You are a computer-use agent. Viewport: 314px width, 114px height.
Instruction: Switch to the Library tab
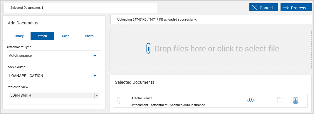pyautogui.click(x=19, y=36)
